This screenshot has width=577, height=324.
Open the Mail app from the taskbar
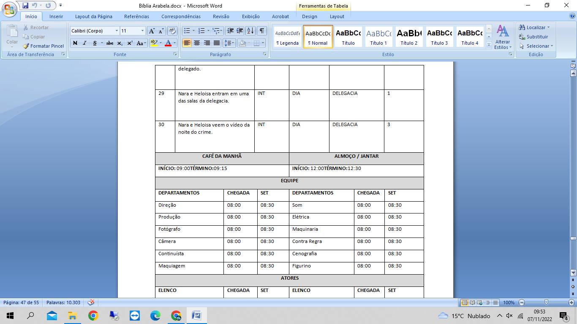tap(52, 316)
